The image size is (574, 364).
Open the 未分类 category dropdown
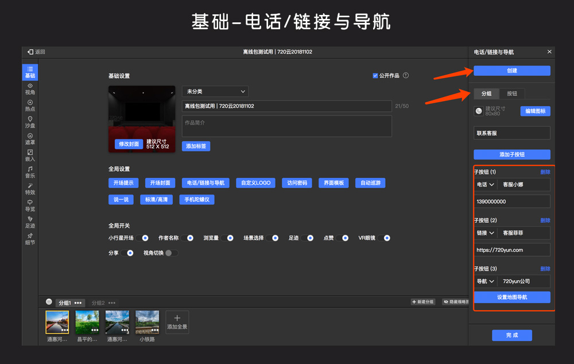tap(215, 91)
